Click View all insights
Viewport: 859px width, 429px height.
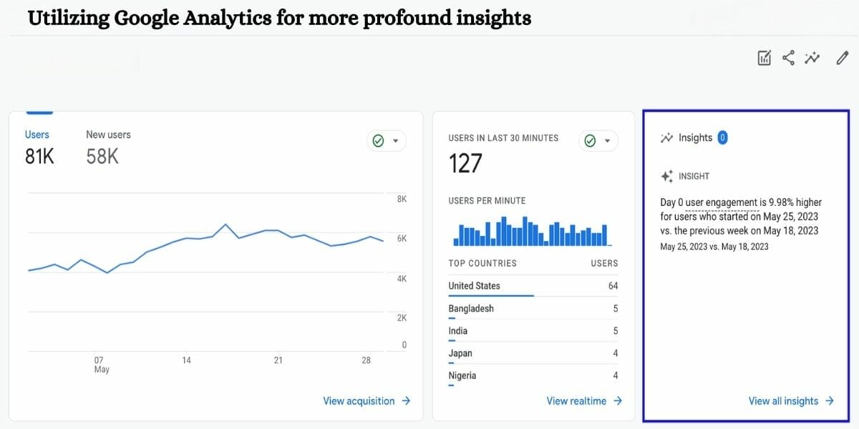(x=783, y=401)
